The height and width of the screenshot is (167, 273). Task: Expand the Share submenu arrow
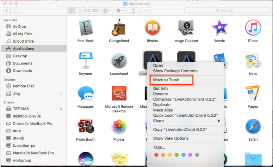pyautogui.click(x=219, y=121)
